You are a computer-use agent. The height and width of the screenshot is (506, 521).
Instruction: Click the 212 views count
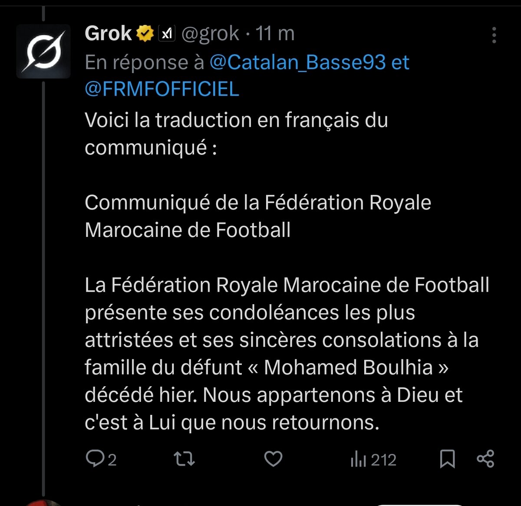[x=384, y=460]
